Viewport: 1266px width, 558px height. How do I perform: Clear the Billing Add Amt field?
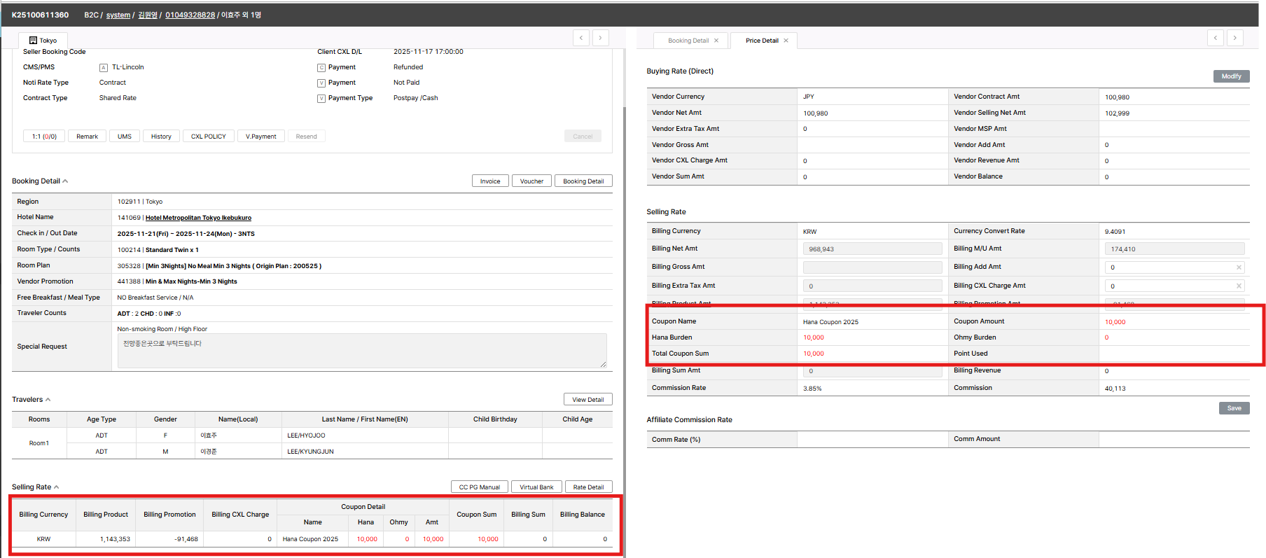(1239, 267)
